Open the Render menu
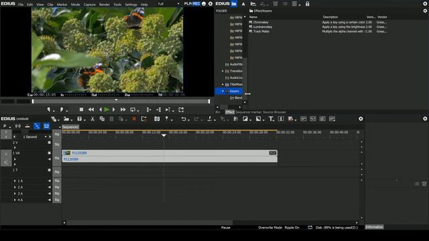Screen dimensions: 429x241 tap(105, 5)
